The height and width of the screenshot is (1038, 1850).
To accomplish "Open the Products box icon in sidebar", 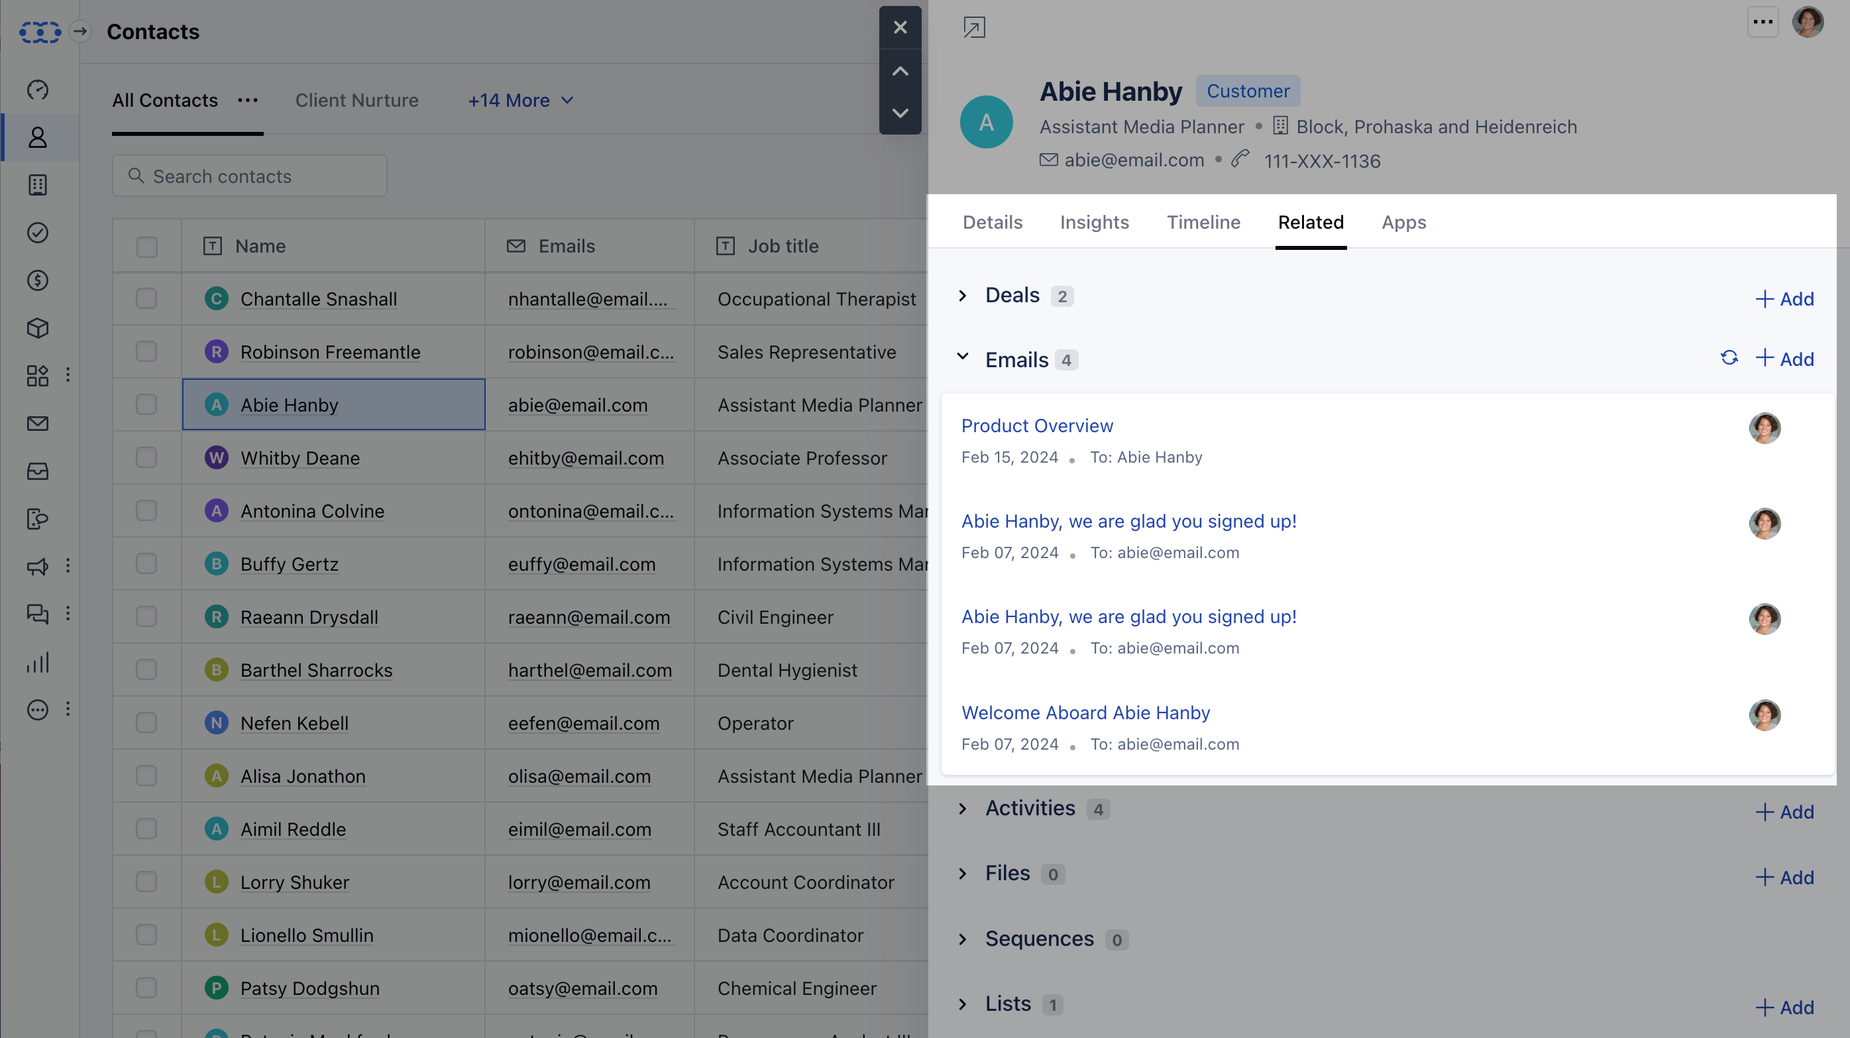I will [x=37, y=328].
